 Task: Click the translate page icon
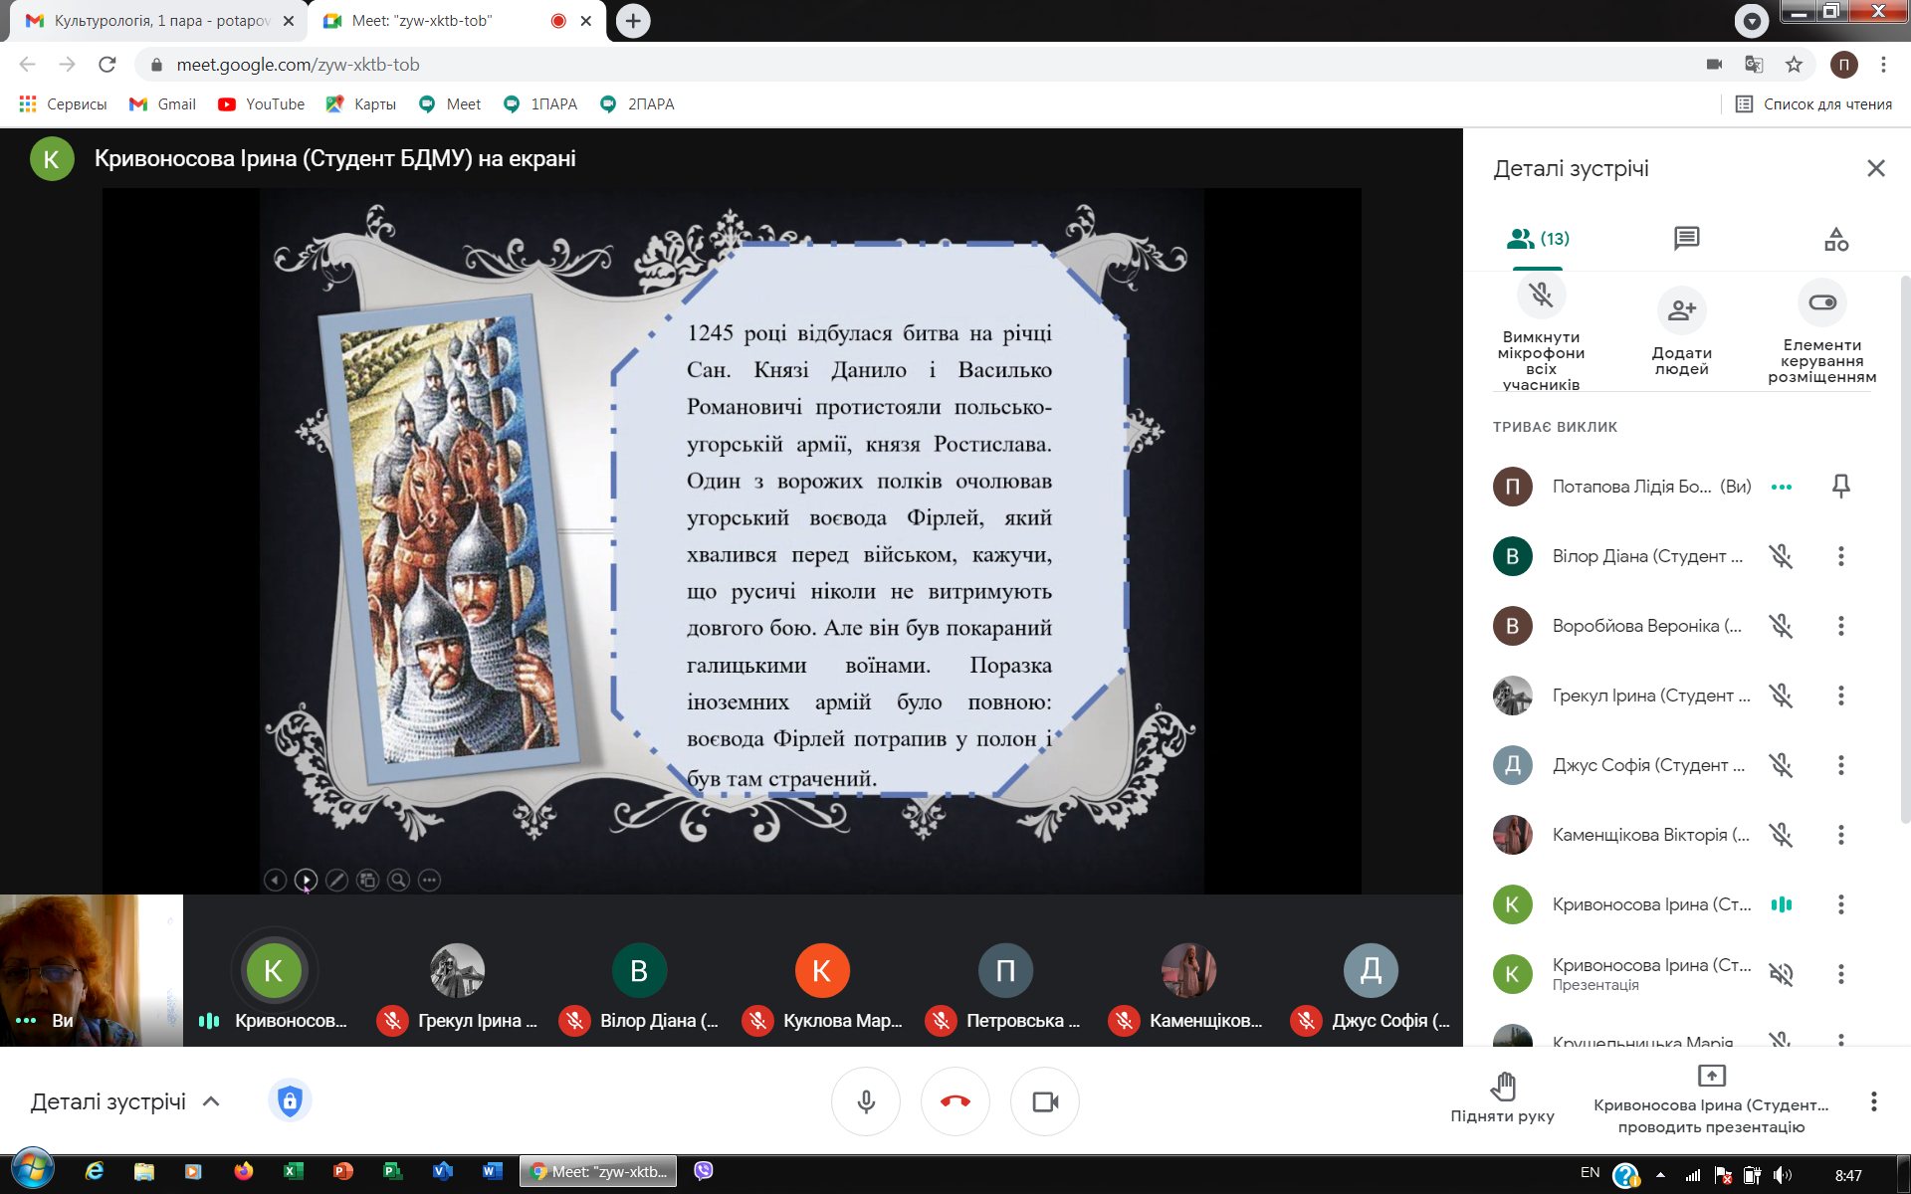[x=1754, y=65]
